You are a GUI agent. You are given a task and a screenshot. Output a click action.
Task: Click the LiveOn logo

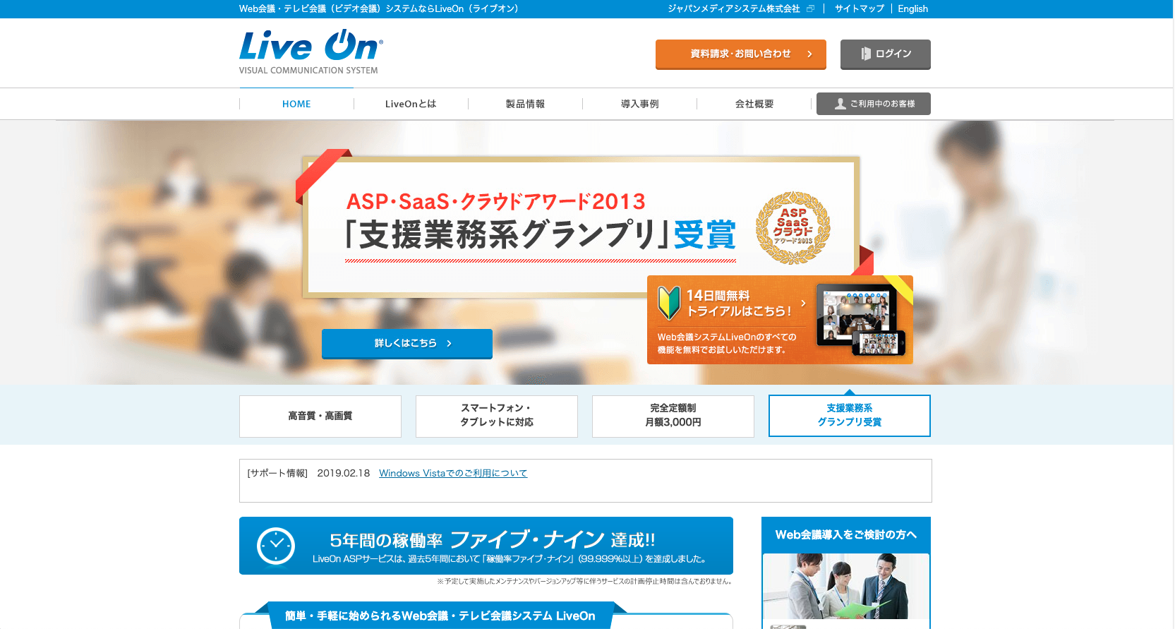coord(311,52)
